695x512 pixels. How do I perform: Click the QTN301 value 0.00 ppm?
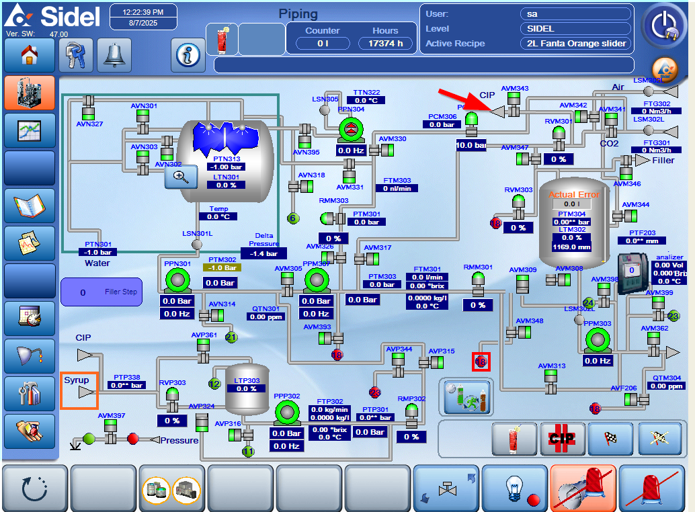[266, 316]
